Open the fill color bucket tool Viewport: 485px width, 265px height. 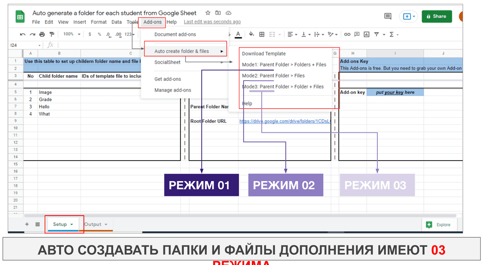click(251, 35)
